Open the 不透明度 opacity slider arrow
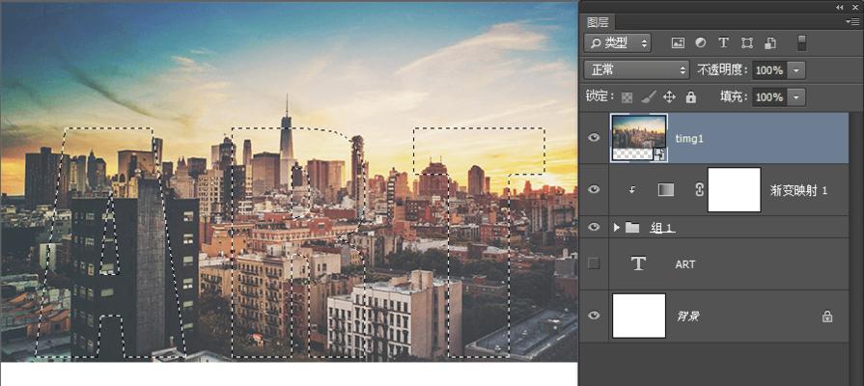The image size is (864, 386). click(x=795, y=70)
